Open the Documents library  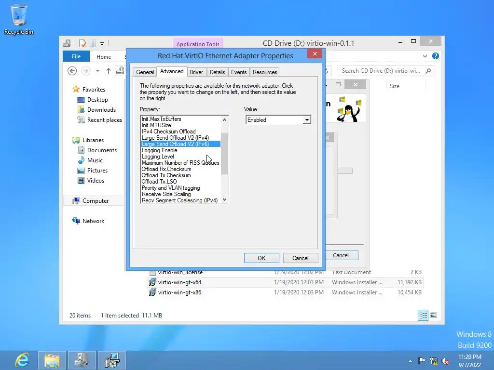click(102, 150)
